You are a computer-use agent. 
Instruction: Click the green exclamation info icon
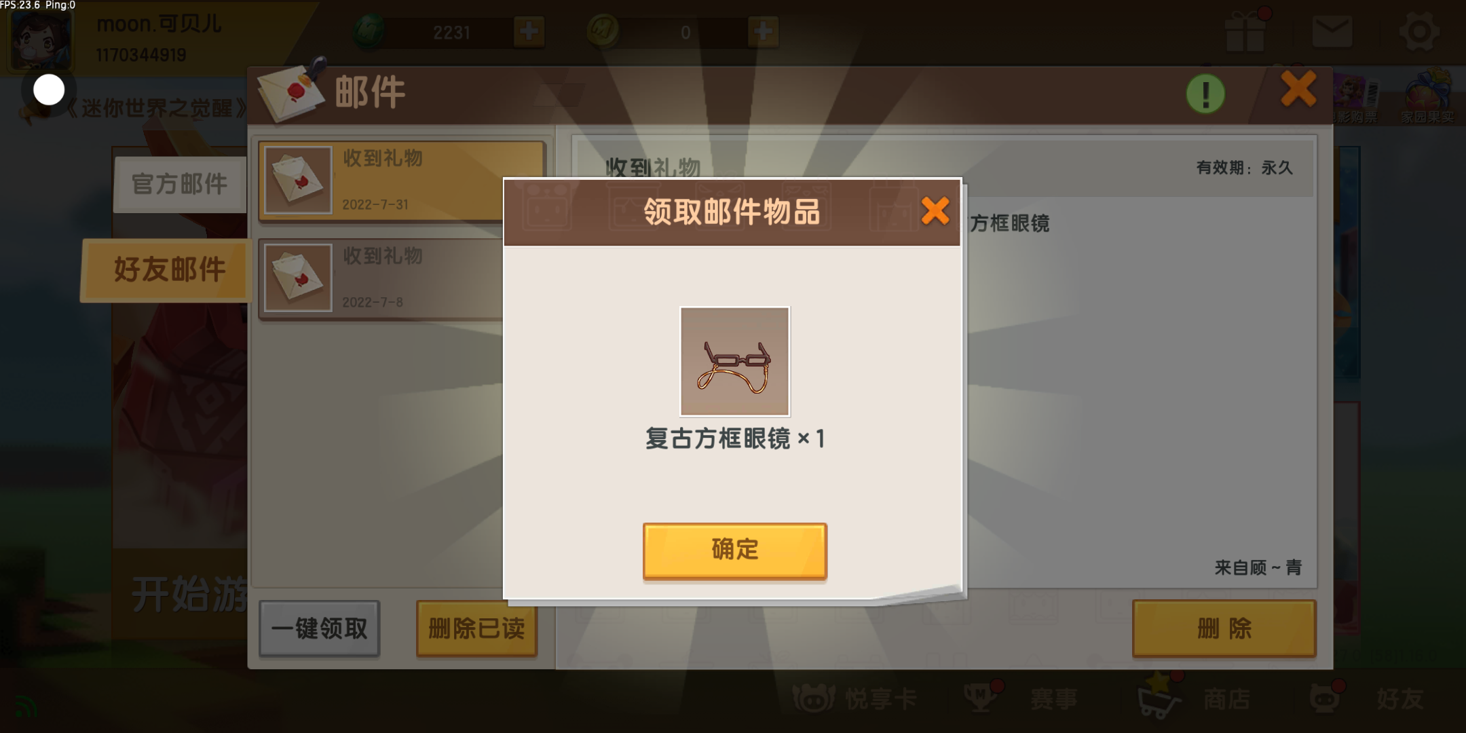1205,94
